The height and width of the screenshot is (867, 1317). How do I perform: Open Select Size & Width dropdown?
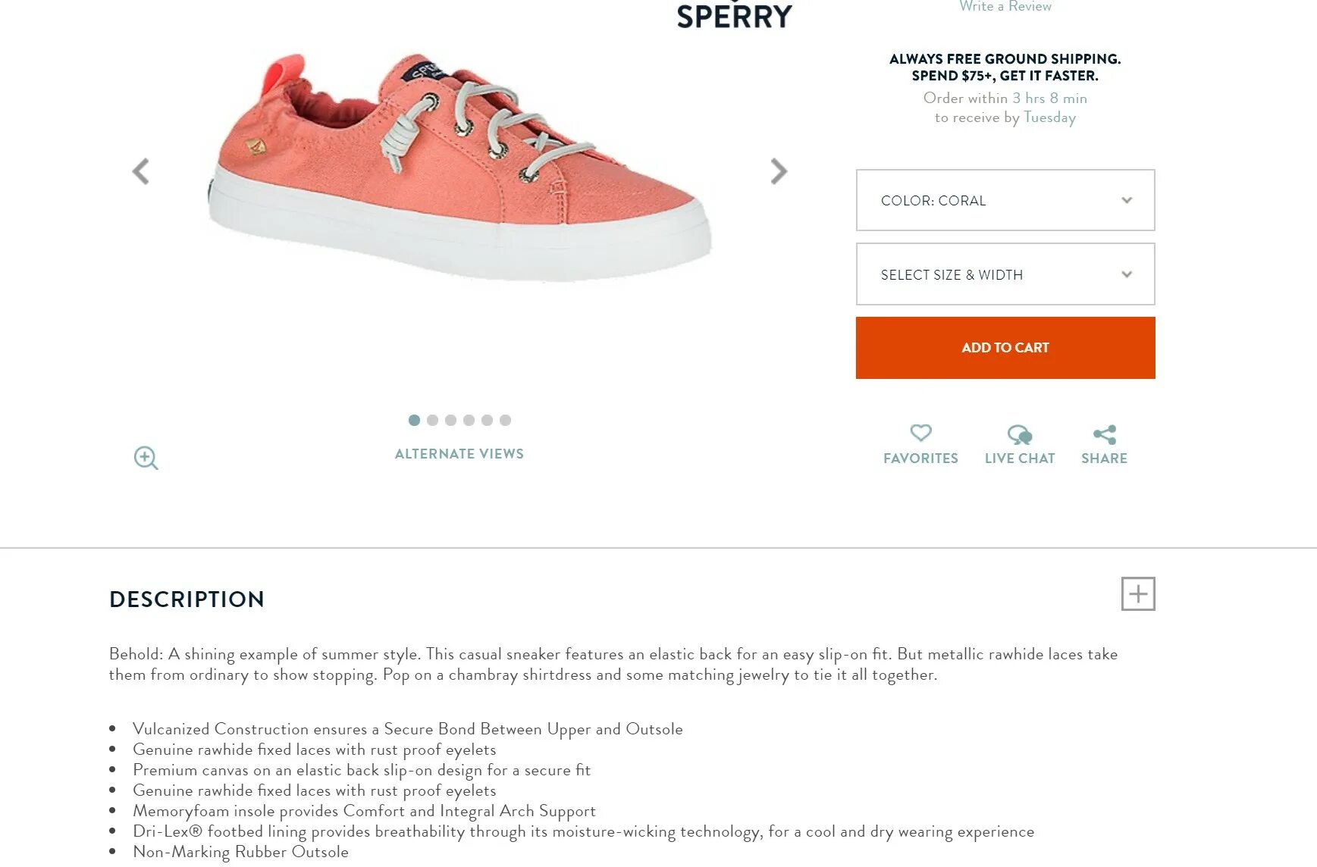tap(1005, 274)
